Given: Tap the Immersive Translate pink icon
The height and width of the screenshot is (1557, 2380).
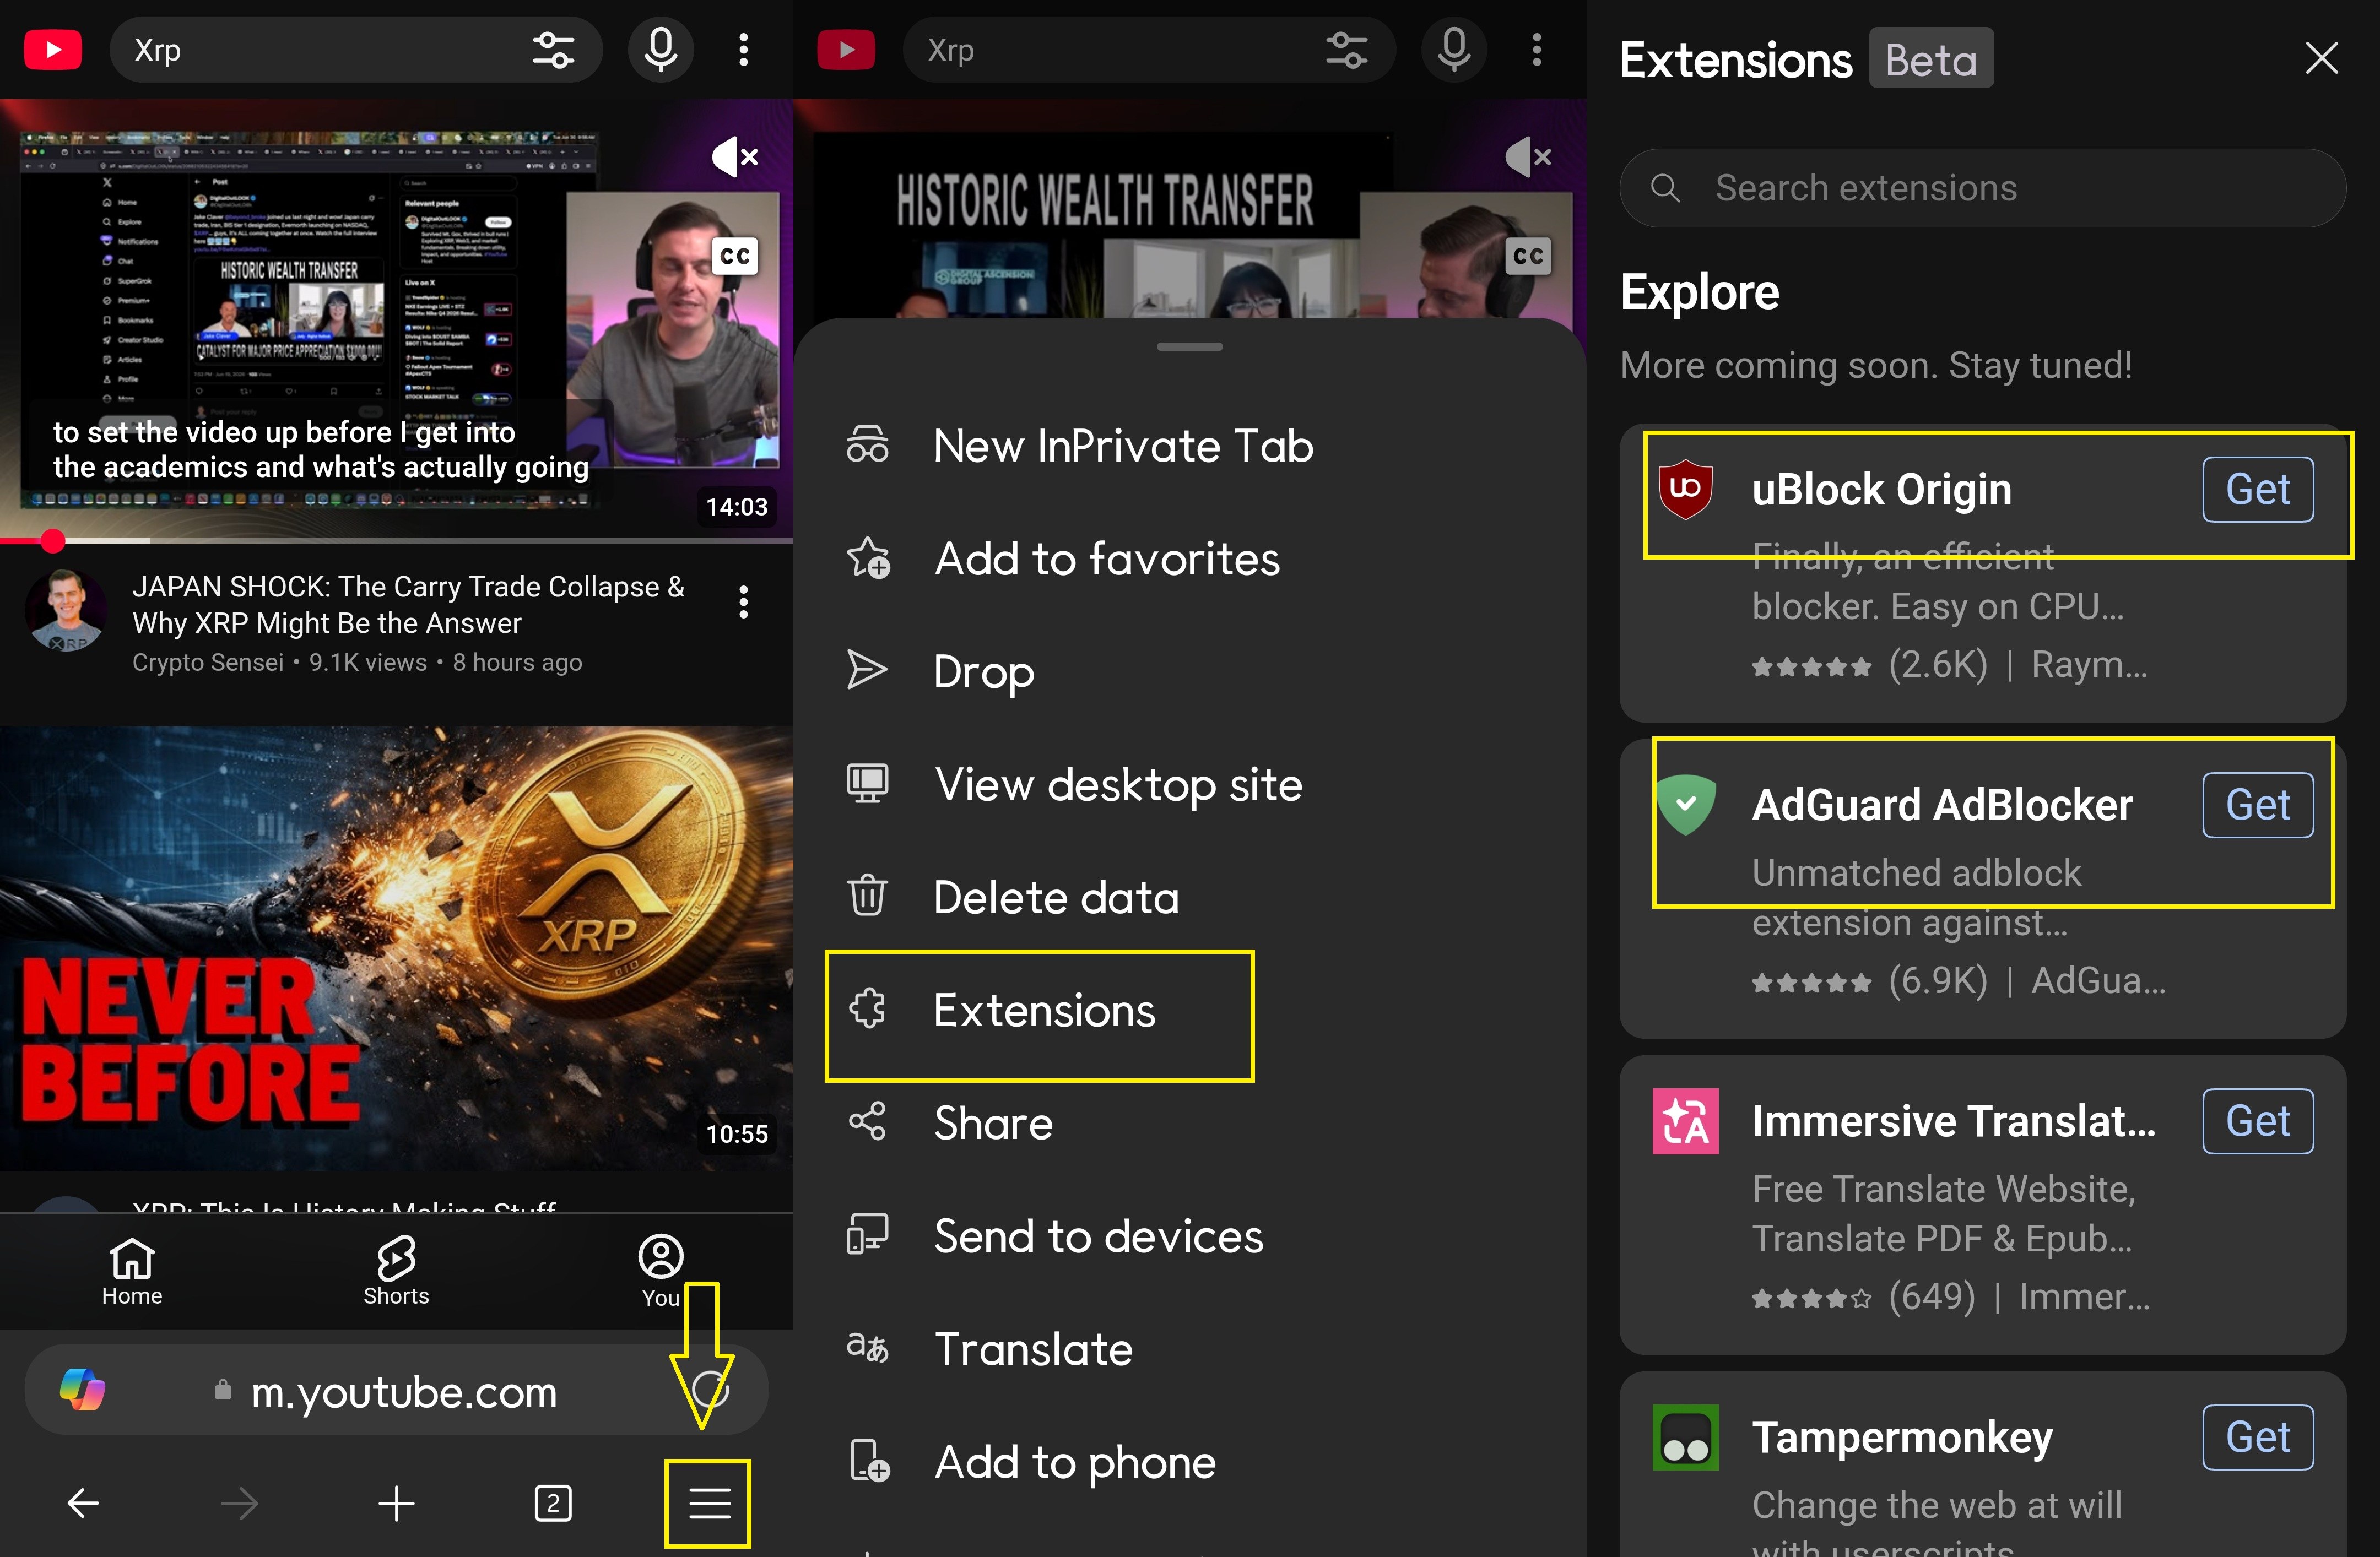Looking at the screenshot, I should point(1685,1121).
